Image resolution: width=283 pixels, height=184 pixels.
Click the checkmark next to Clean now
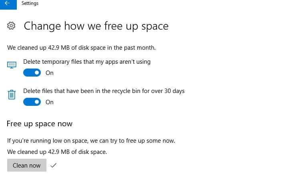tap(54, 165)
